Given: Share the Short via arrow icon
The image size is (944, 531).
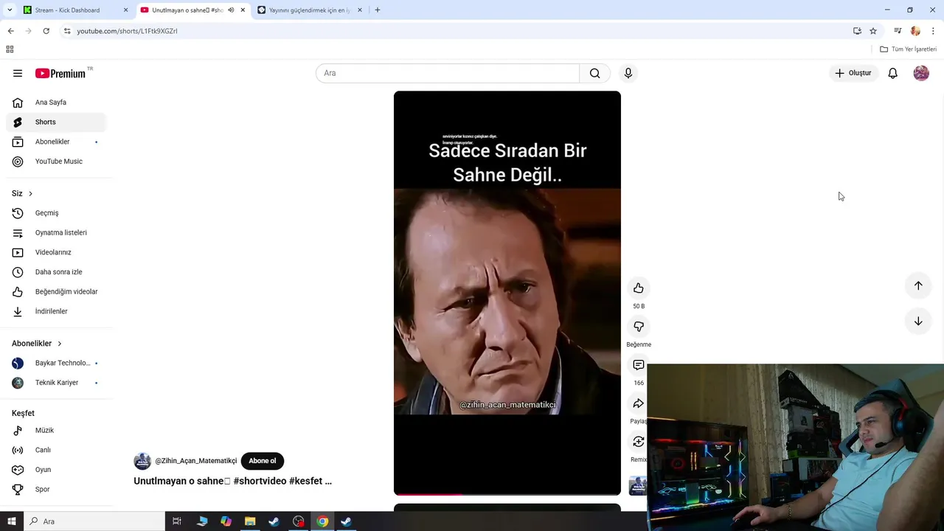Looking at the screenshot, I should (639, 403).
